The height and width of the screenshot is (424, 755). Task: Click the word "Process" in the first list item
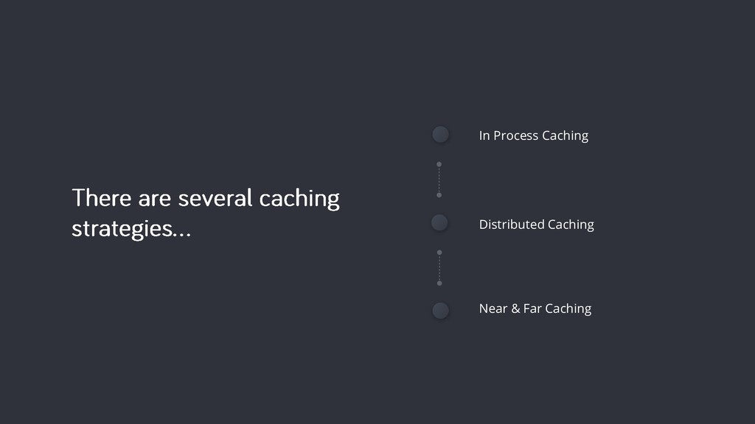(x=515, y=136)
